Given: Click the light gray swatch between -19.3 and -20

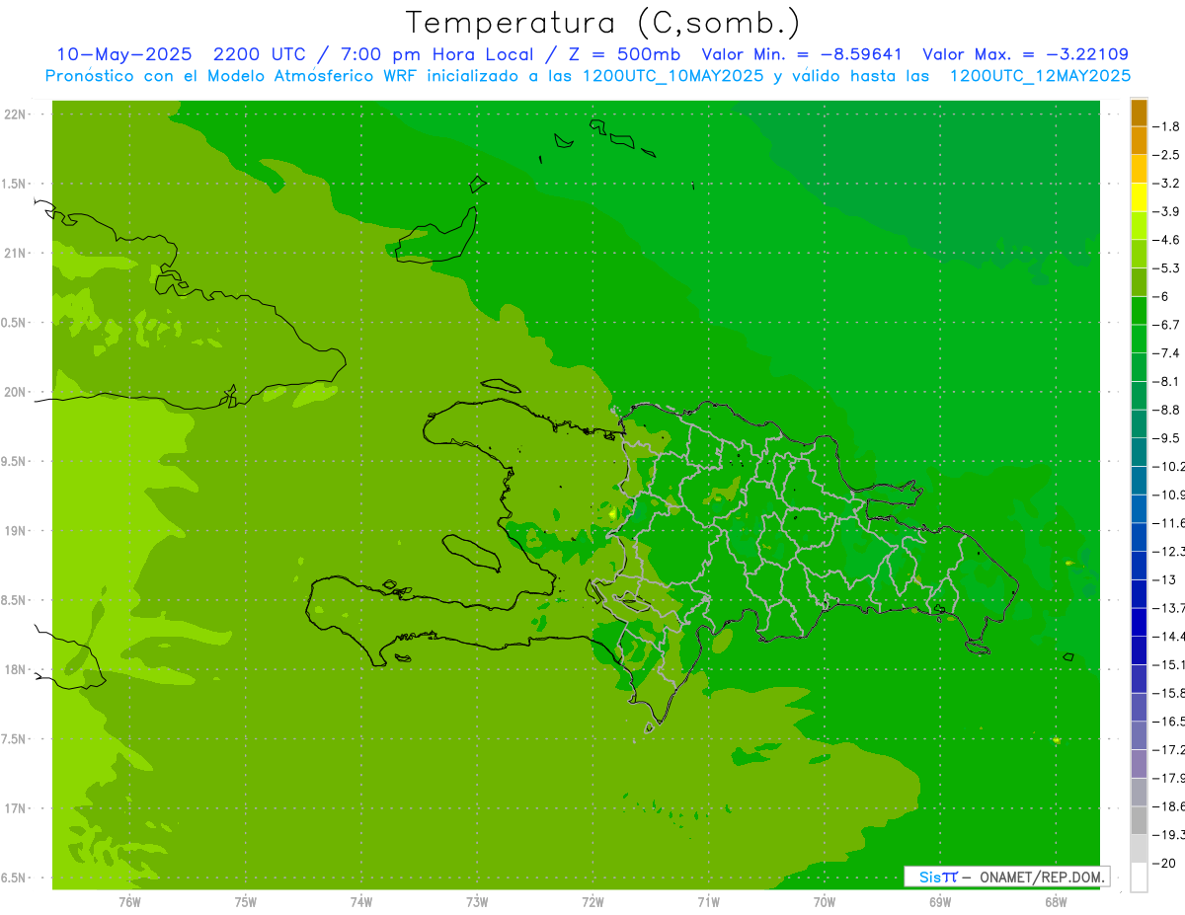Looking at the screenshot, I should tap(1139, 849).
